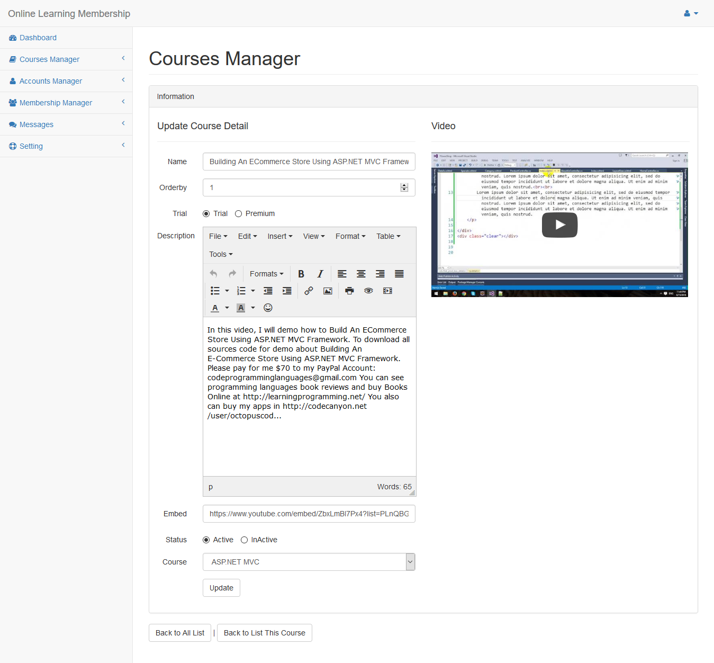Screen dimensions: 714x663
Task: Open the background color picker arrow
Action: [x=253, y=308]
